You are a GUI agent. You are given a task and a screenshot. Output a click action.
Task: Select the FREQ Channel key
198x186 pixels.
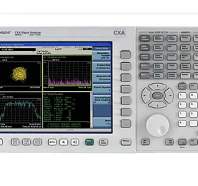(x=145, y=38)
